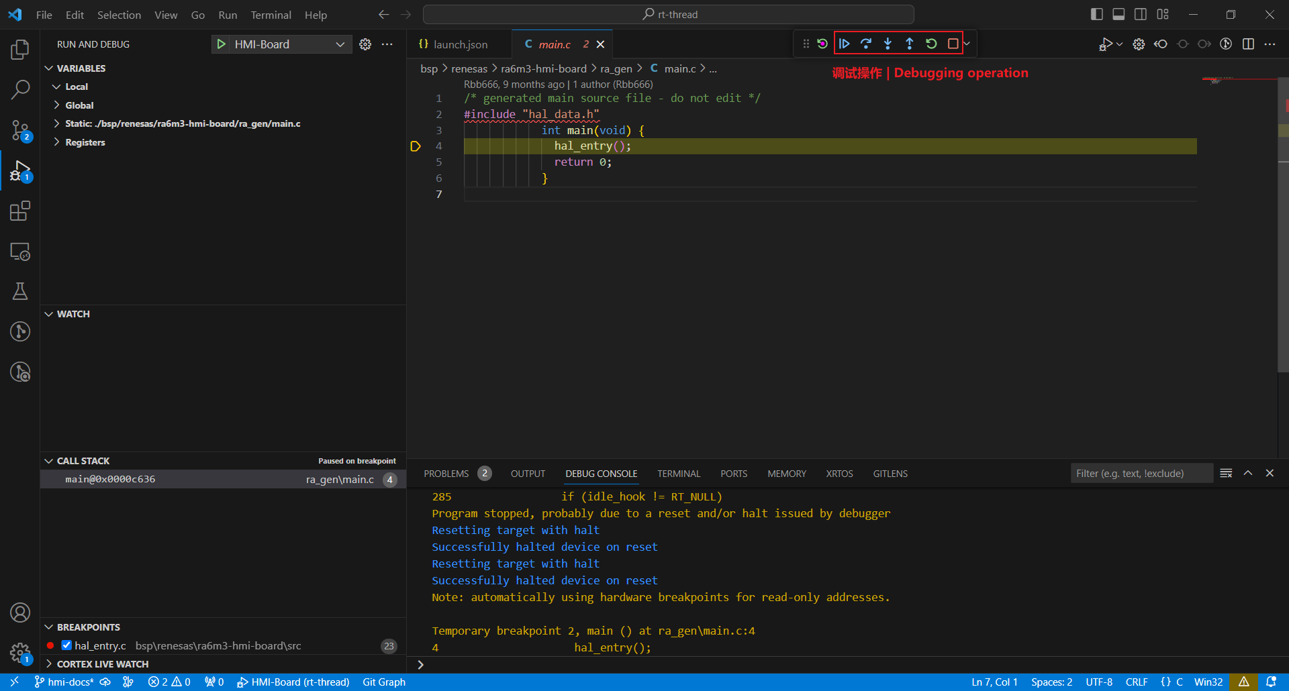
Task: Click the Split Editor icon
Action: coord(1248,44)
